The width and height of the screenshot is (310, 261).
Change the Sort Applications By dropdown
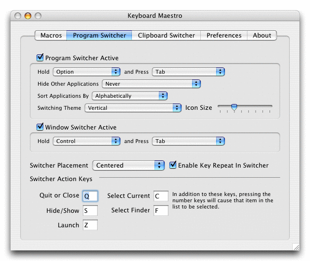point(129,96)
